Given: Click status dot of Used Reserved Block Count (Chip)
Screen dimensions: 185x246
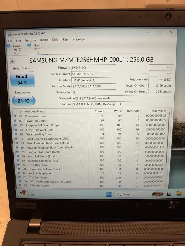Looking at the screenshot, I should point(16,139).
